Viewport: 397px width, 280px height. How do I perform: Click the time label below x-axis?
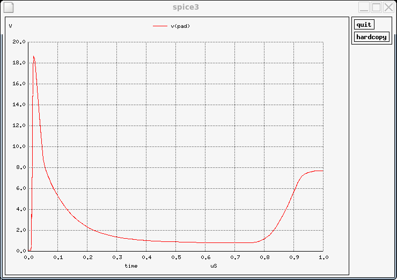tap(131, 266)
